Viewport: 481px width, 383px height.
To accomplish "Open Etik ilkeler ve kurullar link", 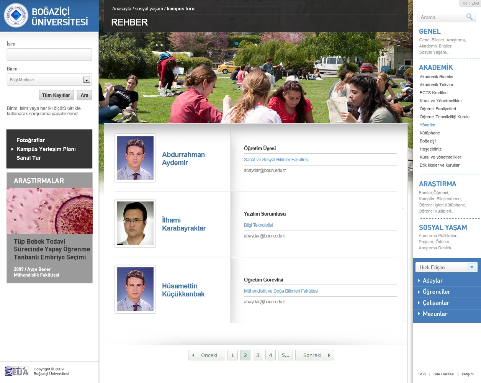I will coord(440,165).
